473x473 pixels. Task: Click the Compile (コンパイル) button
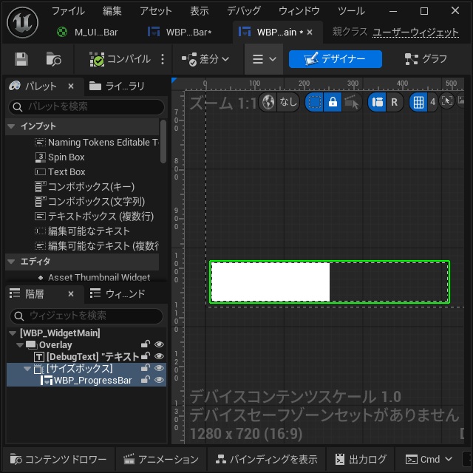(x=120, y=59)
